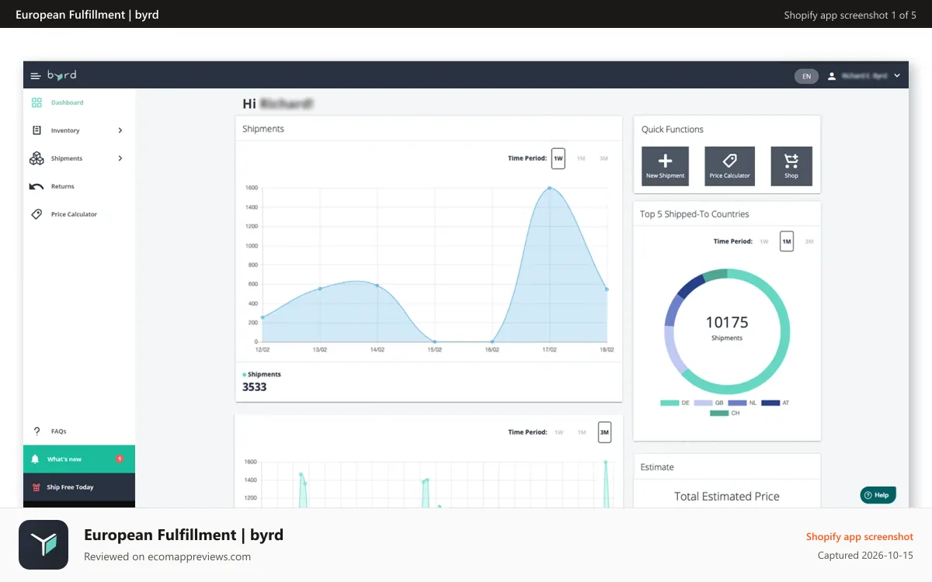Select 1M period in second chart
The image size is (932, 582).
click(581, 432)
